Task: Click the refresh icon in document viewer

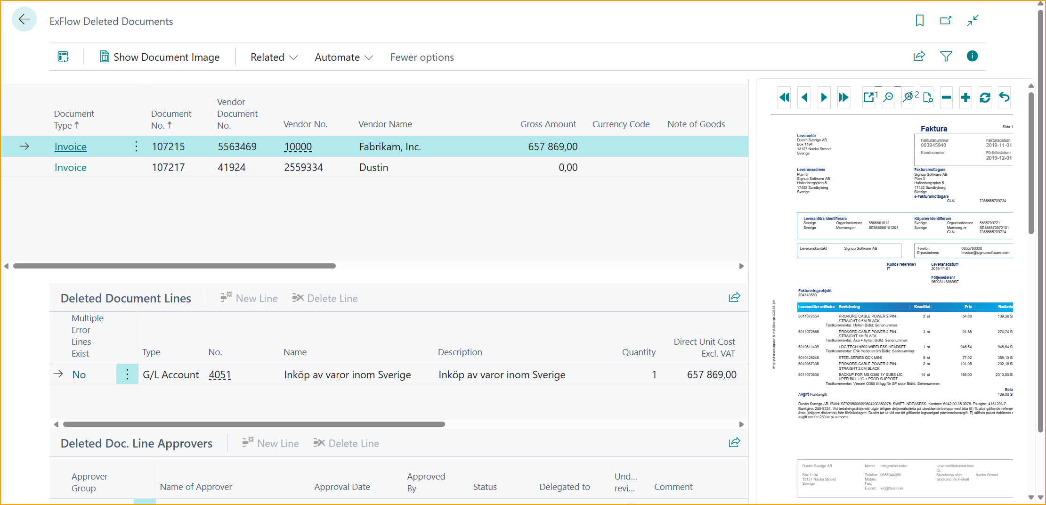Action: 985,98
